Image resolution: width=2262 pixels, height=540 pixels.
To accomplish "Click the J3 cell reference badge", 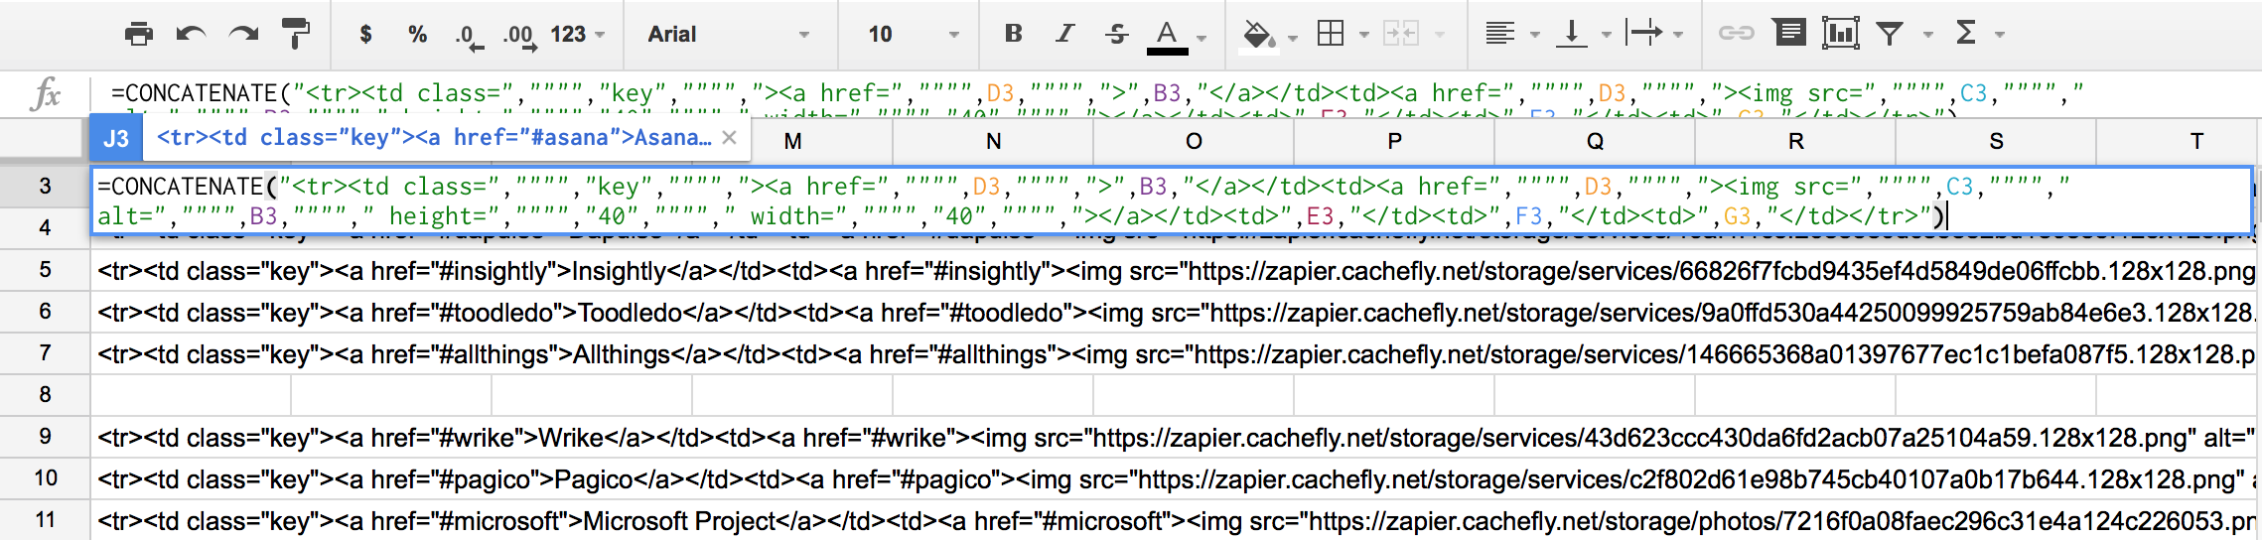I will tap(116, 138).
